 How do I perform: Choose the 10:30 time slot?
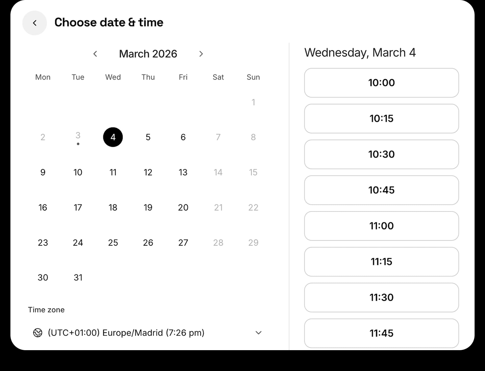(381, 154)
